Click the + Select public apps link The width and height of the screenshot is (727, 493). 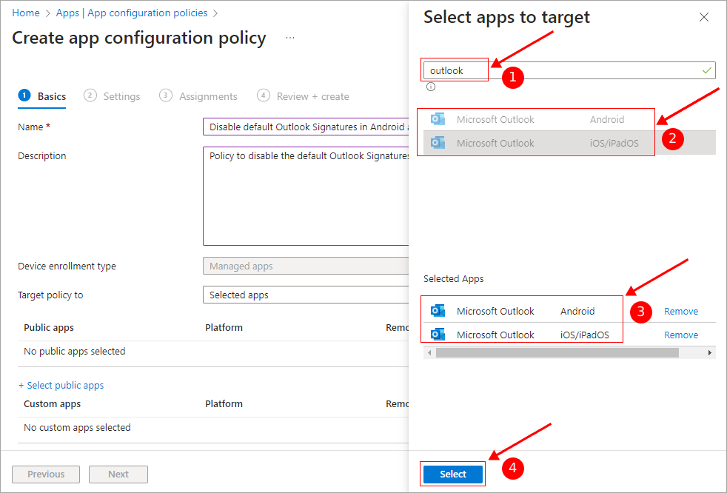[61, 385]
